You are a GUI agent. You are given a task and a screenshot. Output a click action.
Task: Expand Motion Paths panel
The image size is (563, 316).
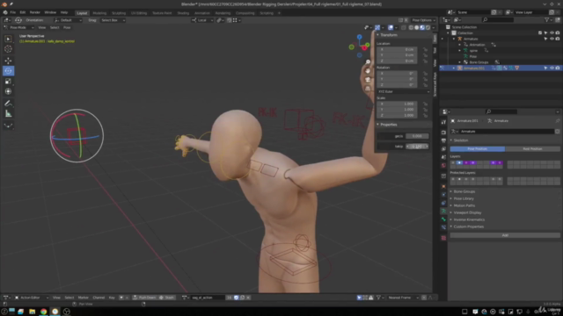464,205
